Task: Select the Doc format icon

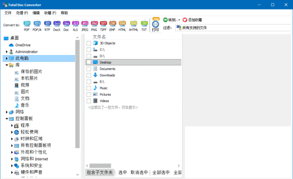Action: point(66,23)
